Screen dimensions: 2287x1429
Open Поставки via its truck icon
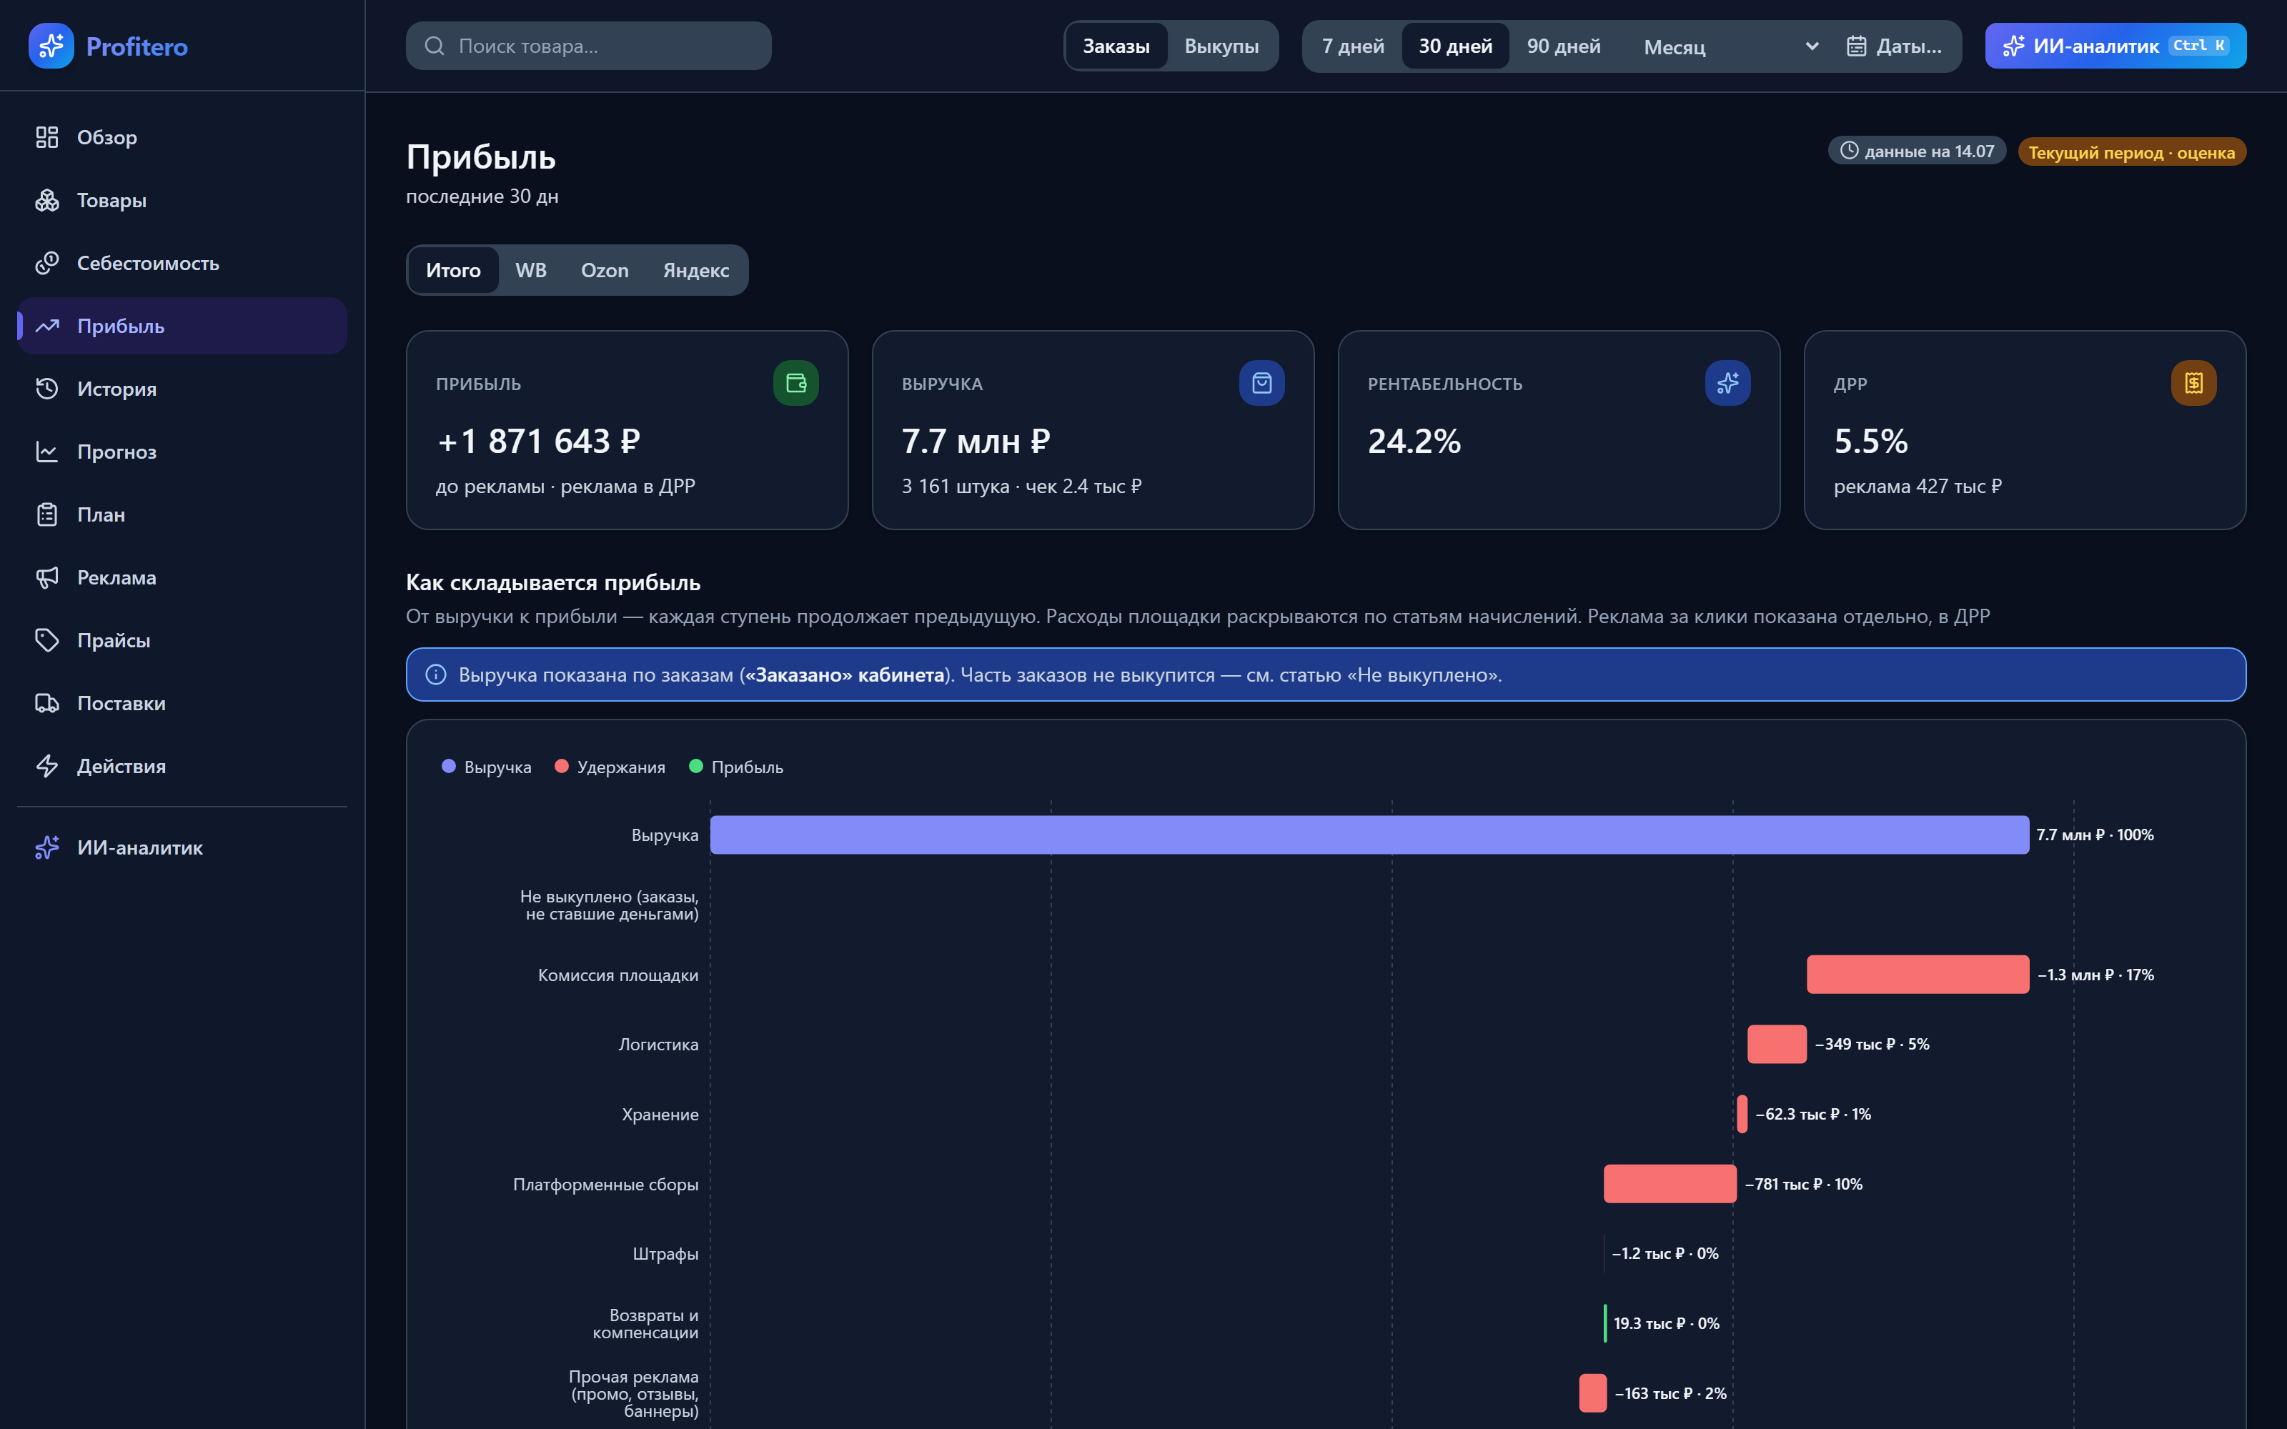pos(47,703)
